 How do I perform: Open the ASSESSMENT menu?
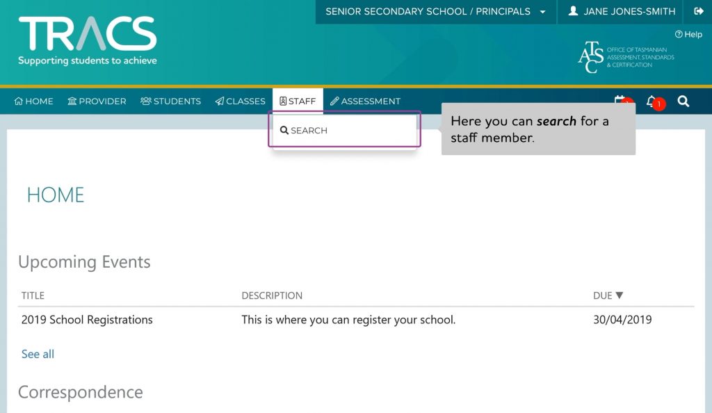pos(365,101)
